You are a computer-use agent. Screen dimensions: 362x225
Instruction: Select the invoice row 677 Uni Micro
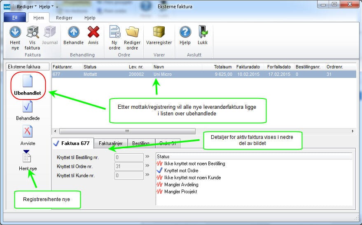[x=165, y=74]
